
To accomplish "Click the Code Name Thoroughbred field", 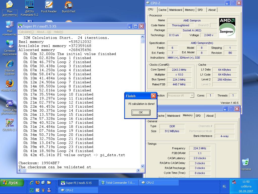I will click(x=180, y=25).
